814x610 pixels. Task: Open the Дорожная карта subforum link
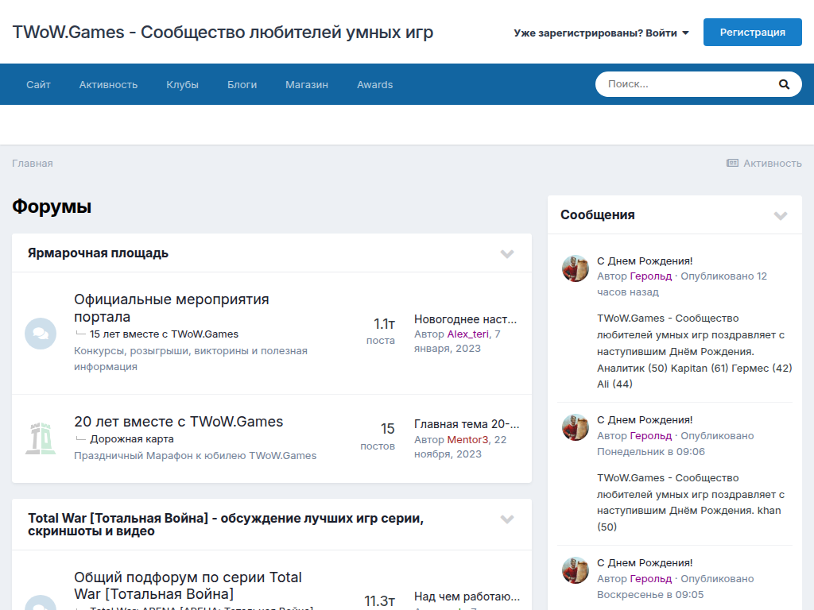coord(131,438)
